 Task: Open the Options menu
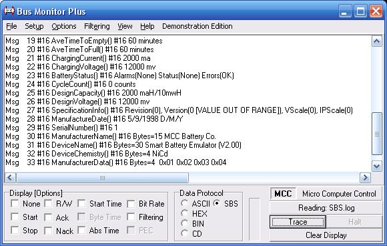tap(64, 26)
